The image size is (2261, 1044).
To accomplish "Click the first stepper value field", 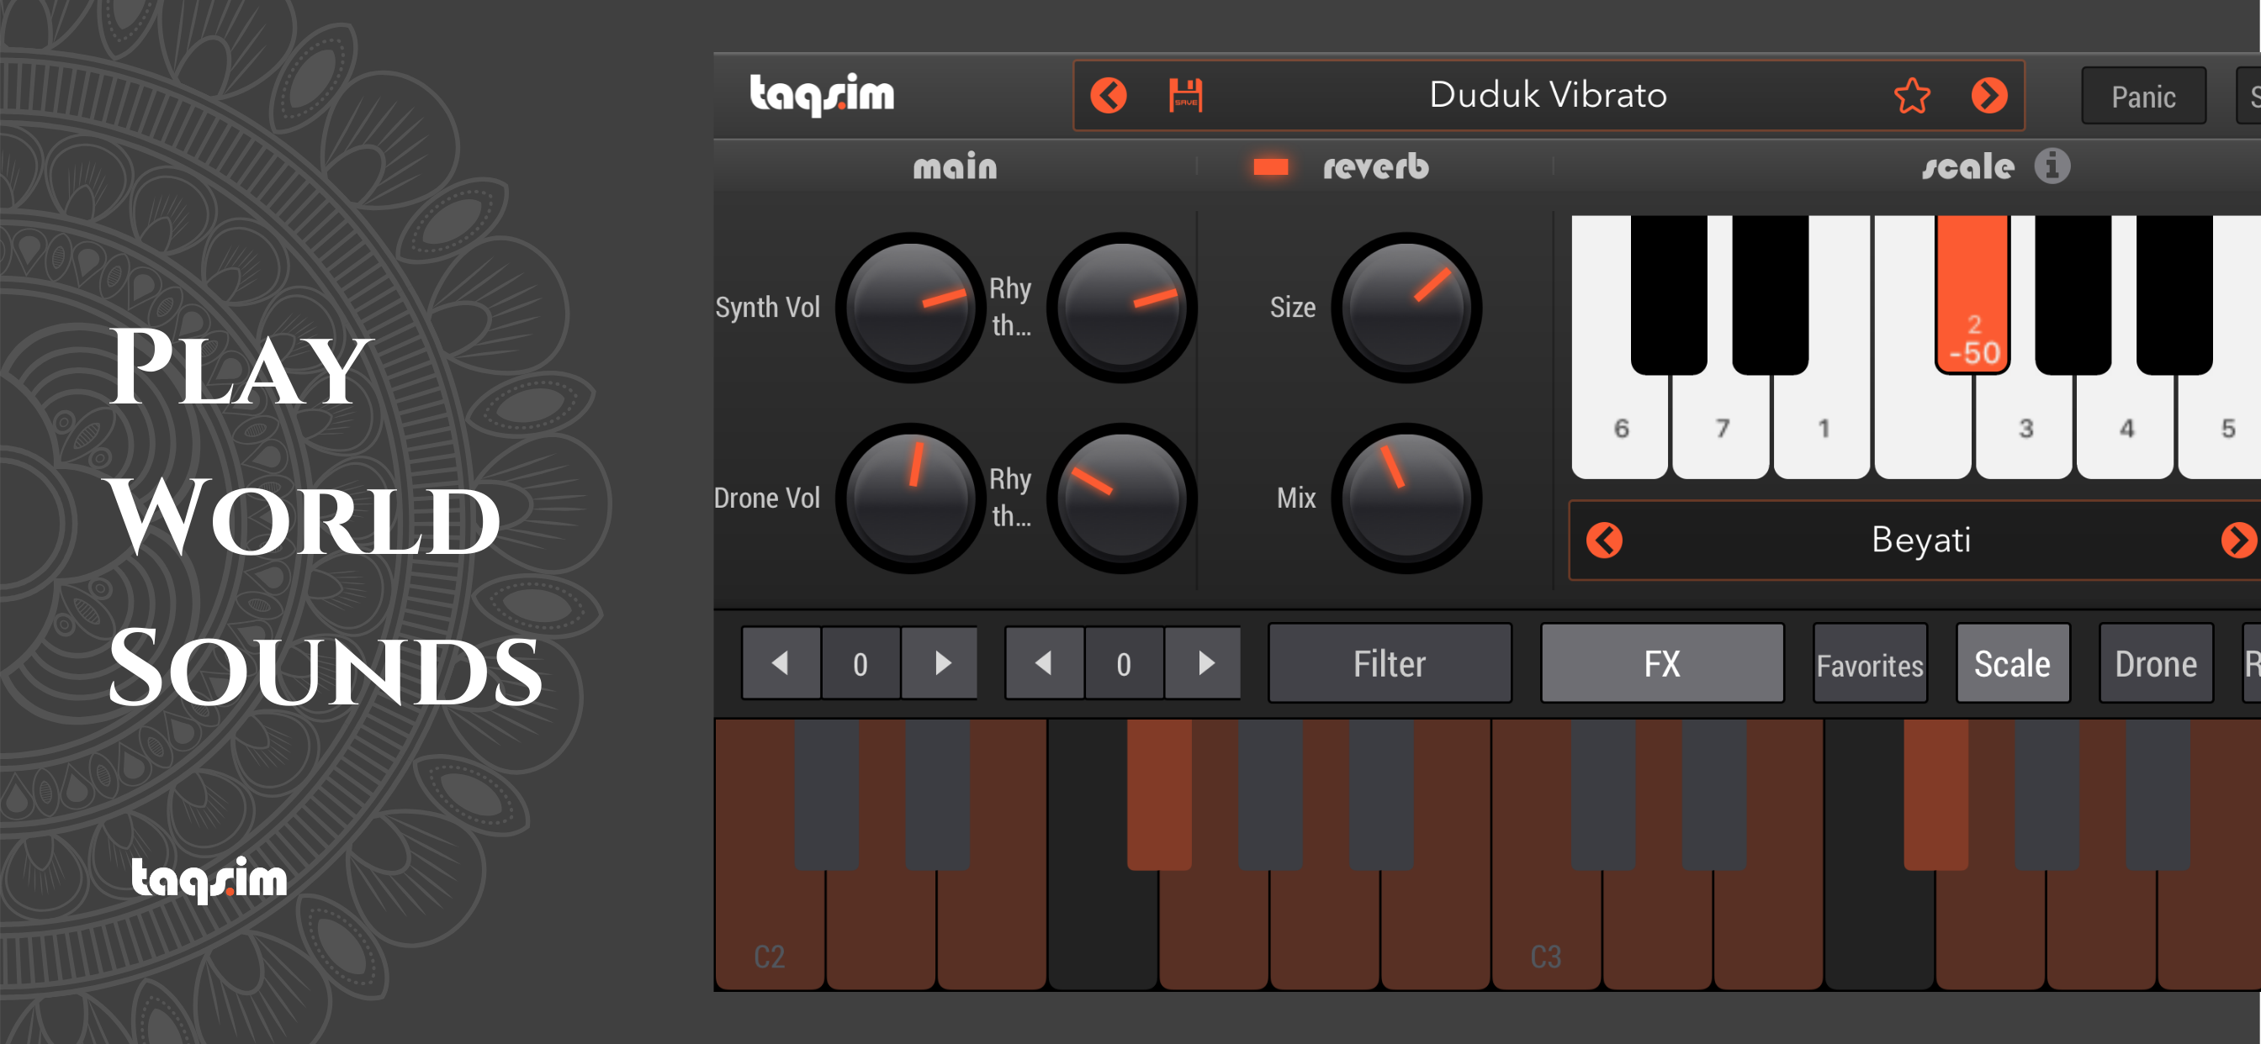I will click(861, 663).
